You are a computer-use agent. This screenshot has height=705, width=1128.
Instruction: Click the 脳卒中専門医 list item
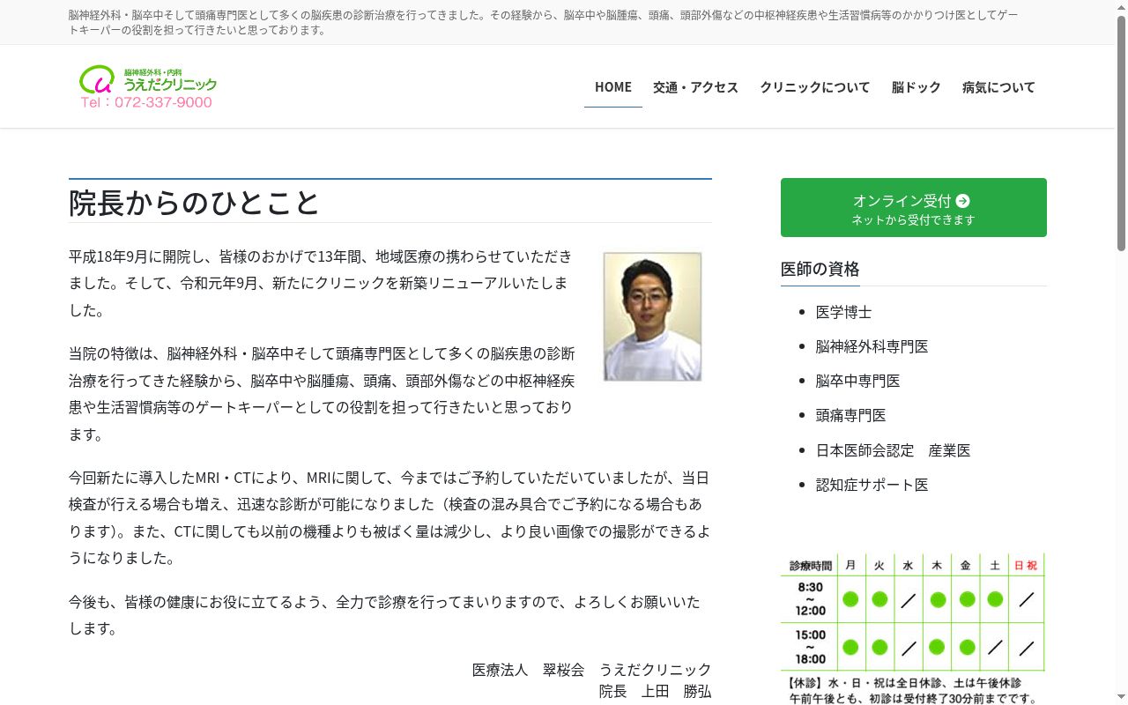click(x=857, y=381)
